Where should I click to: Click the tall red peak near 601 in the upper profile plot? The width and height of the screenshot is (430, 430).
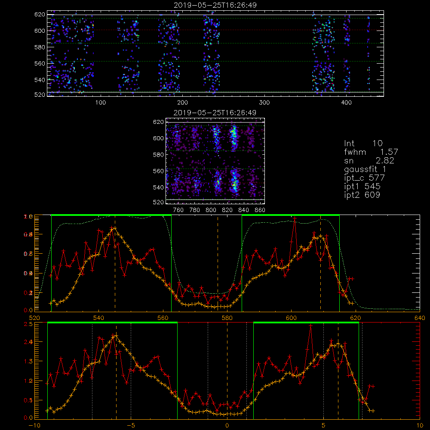click(x=295, y=218)
